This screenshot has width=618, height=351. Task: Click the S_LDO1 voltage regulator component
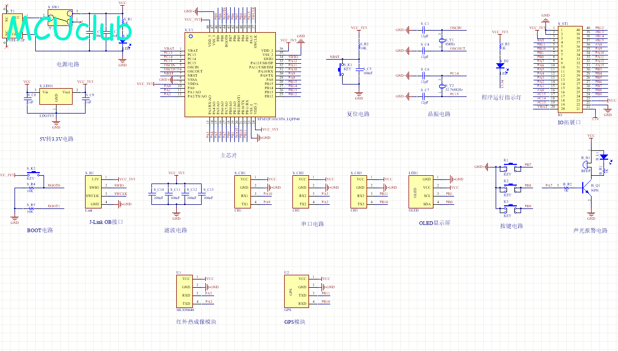click(56, 96)
